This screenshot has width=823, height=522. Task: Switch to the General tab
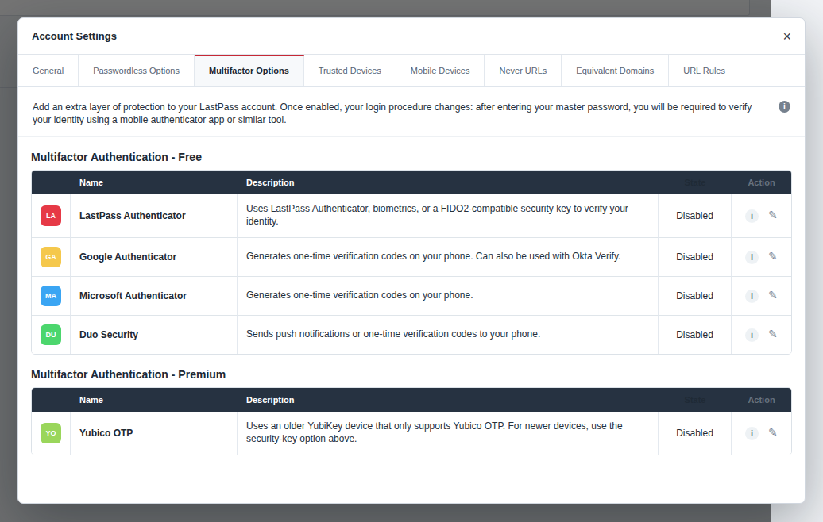48,71
